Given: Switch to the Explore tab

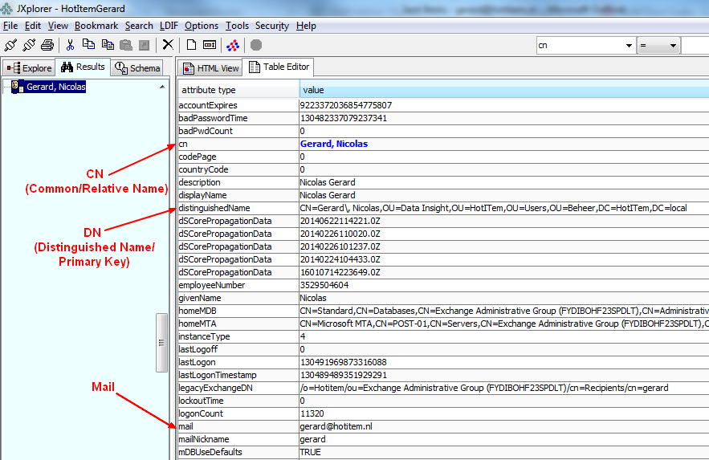Looking at the screenshot, I should click(29, 68).
